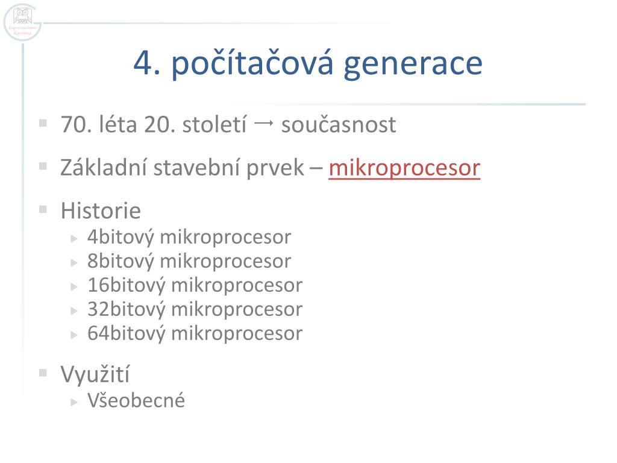Click the triangle marker beside 8bitový mikroprocesor
617x463 pixels.
pos(74,263)
